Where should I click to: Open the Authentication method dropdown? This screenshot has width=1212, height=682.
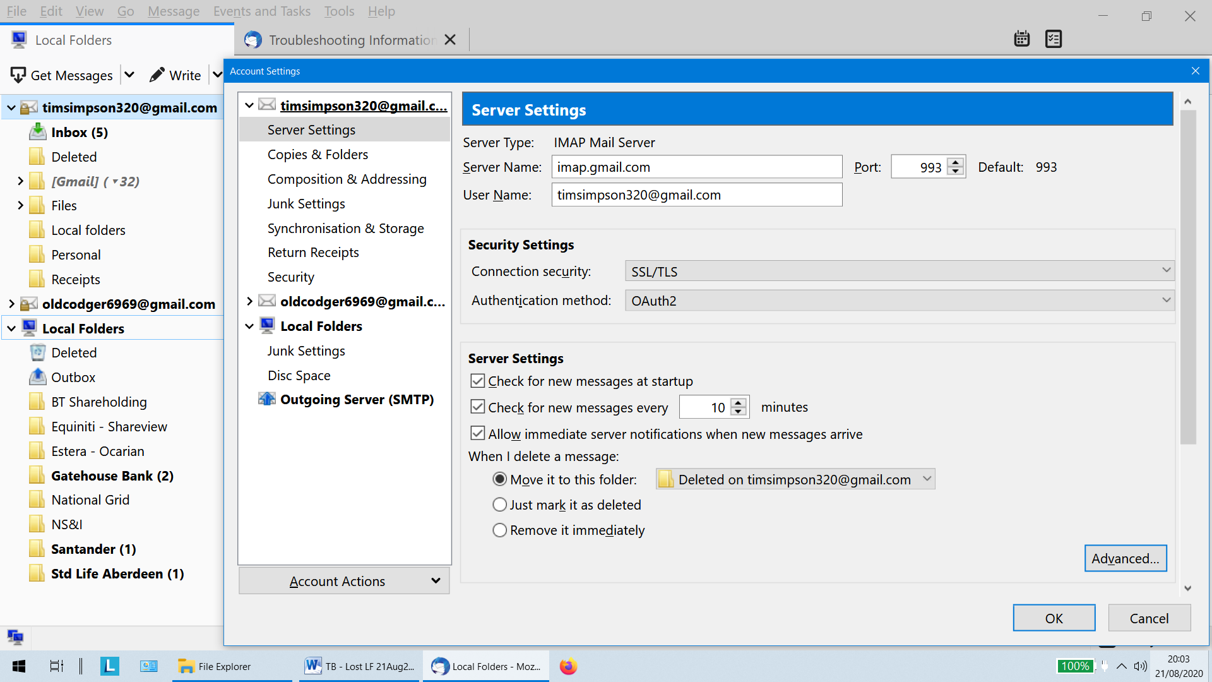click(x=900, y=301)
